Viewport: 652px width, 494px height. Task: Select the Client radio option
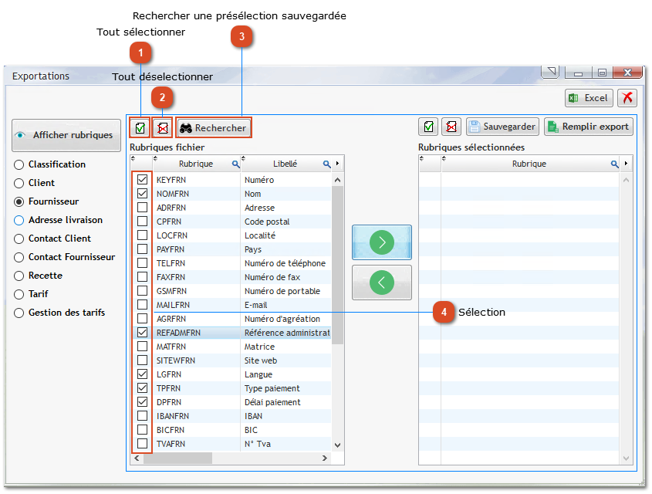click(x=19, y=183)
